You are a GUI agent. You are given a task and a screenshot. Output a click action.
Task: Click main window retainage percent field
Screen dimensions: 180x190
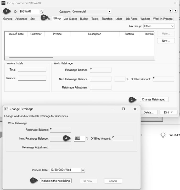pos(120,79)
